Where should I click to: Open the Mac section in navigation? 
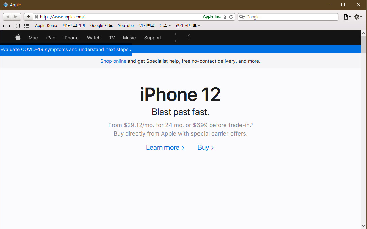click(33, 38)
